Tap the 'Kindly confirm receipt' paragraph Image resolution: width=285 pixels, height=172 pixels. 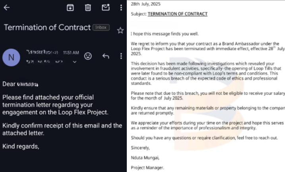[x=62, y=129]
